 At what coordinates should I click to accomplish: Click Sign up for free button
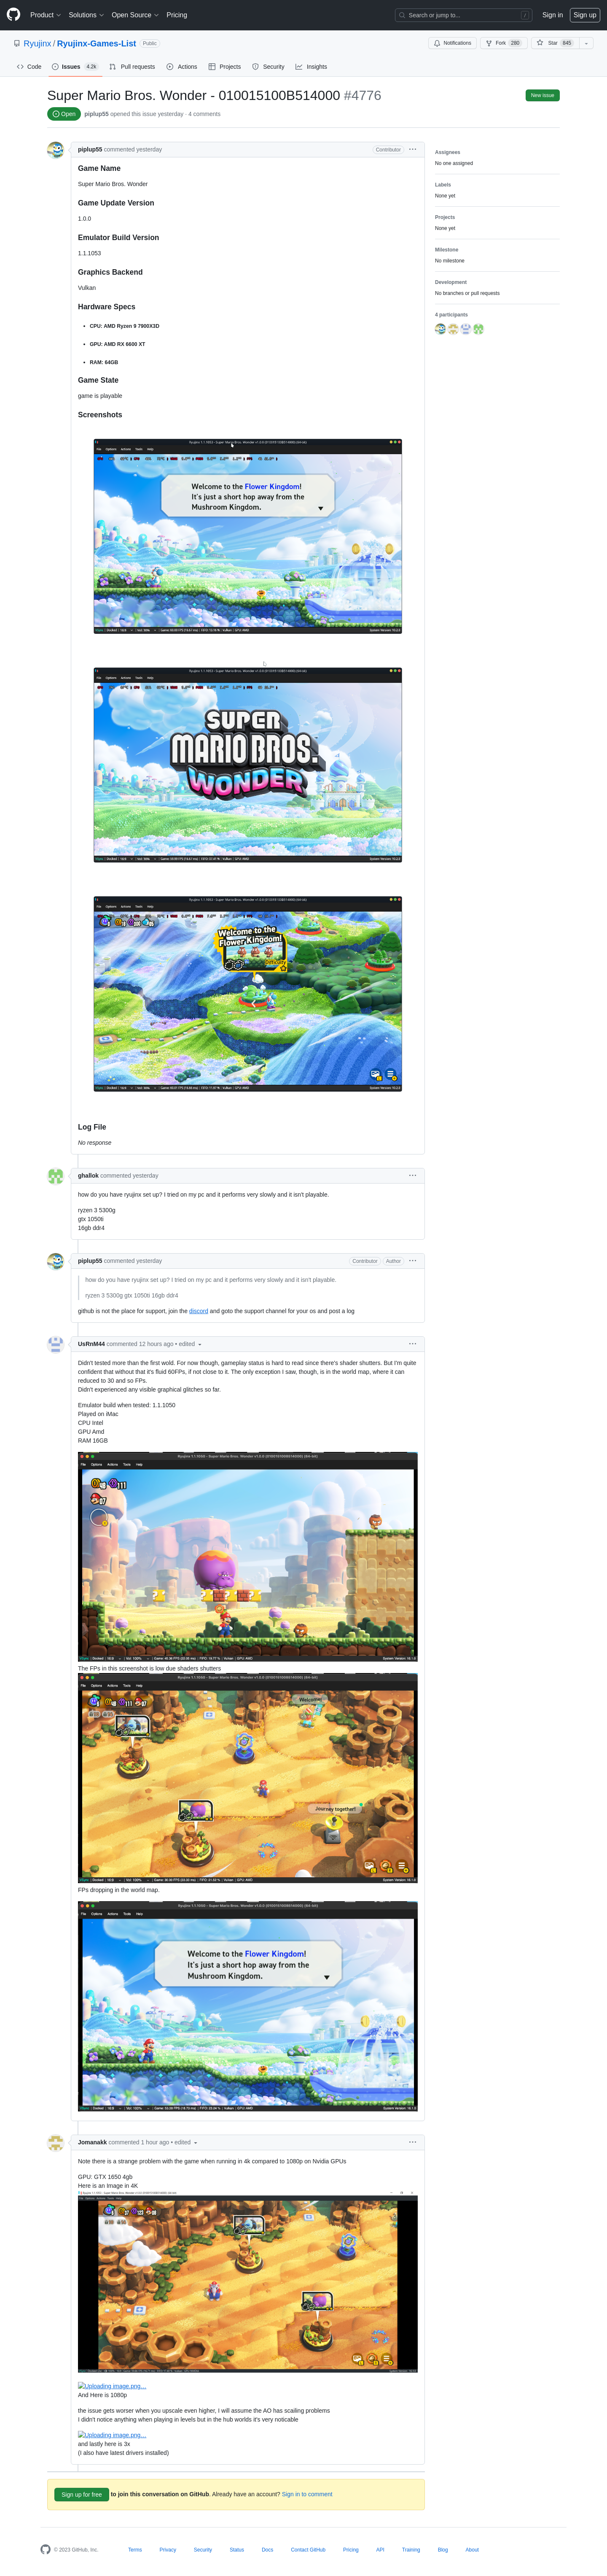coord(82,2494)
